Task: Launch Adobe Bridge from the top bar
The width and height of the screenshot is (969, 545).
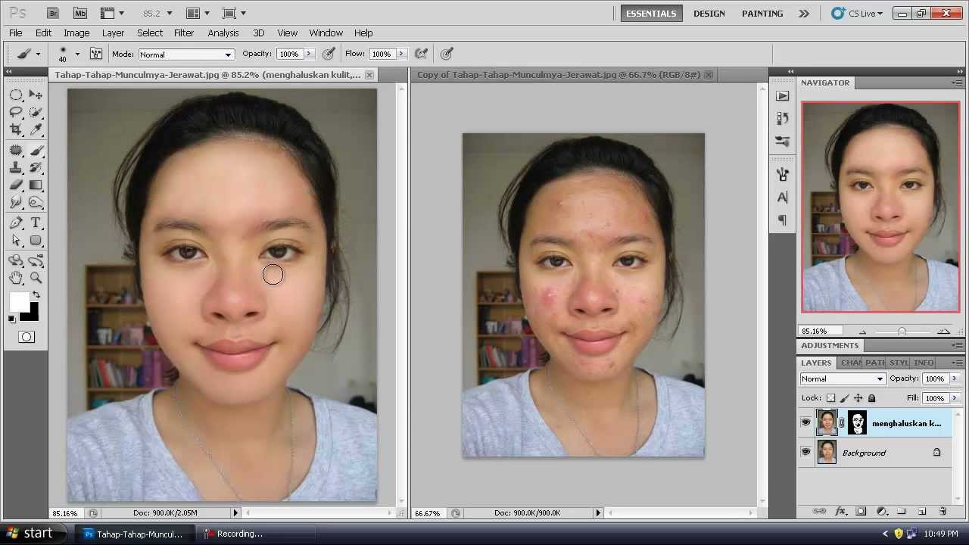Action: tap(52, 13)
